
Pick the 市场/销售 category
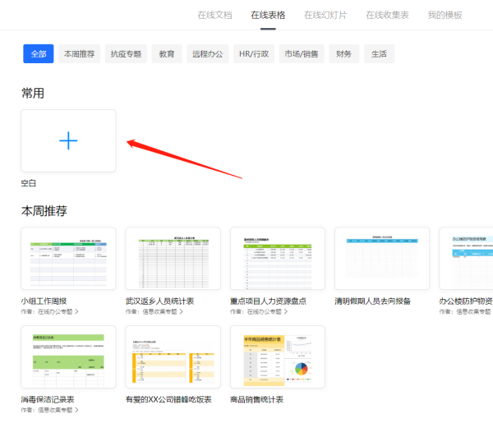(301, 54)
